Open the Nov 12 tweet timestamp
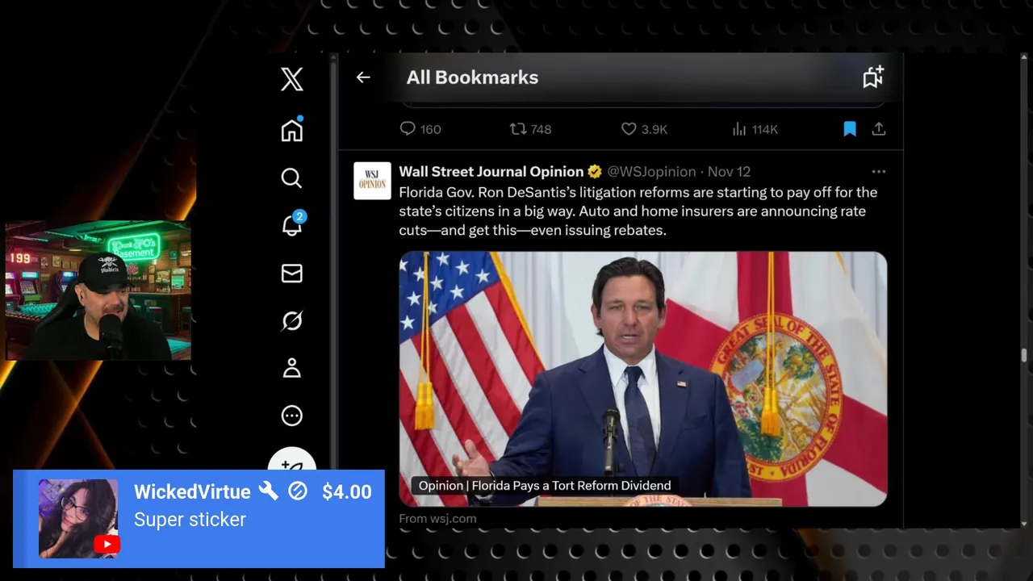This screenshot has width=1033, height=581. 729,171
